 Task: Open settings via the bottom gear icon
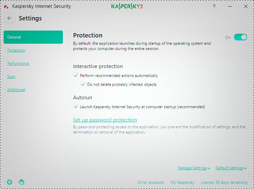10,182
